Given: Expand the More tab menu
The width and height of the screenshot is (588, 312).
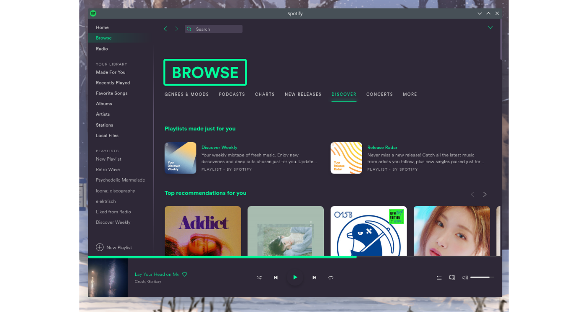Looking at the screenshot, I should pos(410,95).
